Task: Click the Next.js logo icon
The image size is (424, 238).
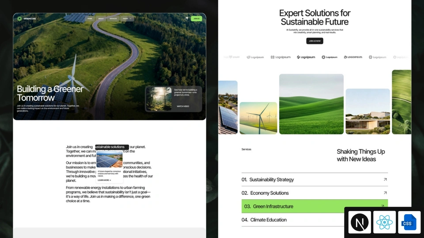Action: 360,222
